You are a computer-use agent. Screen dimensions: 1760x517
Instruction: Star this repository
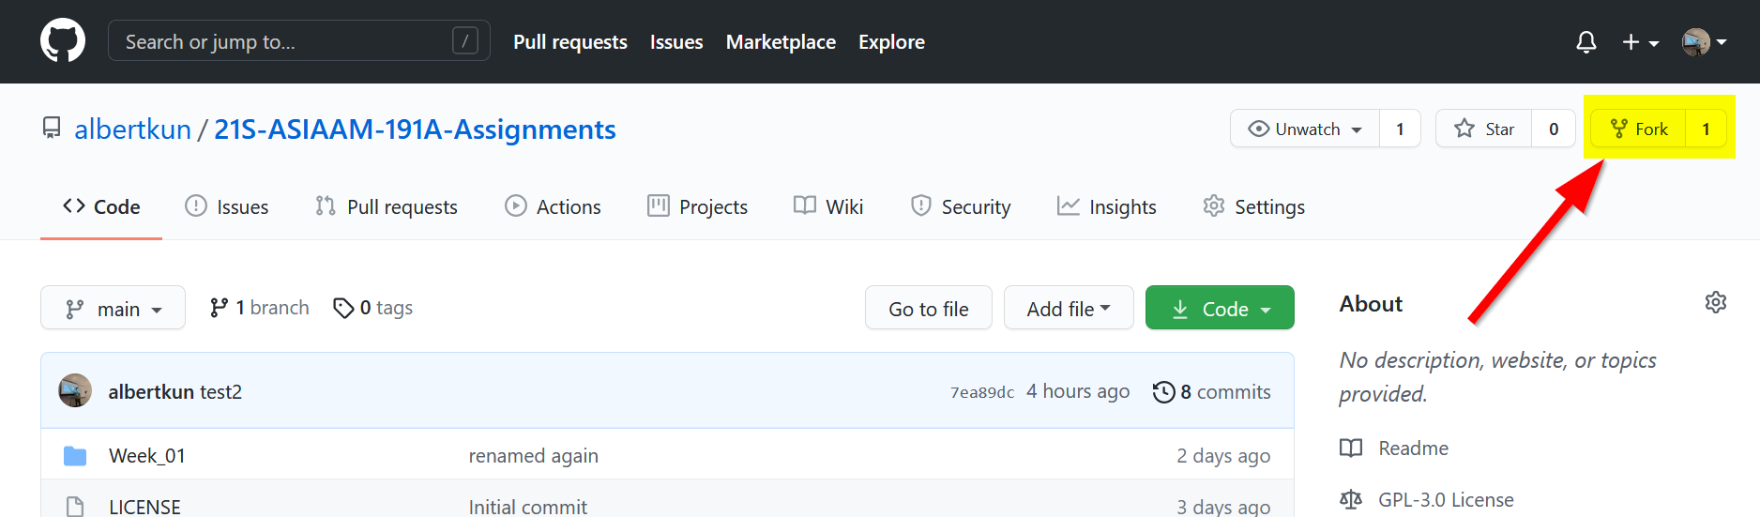pos(1484,129)
